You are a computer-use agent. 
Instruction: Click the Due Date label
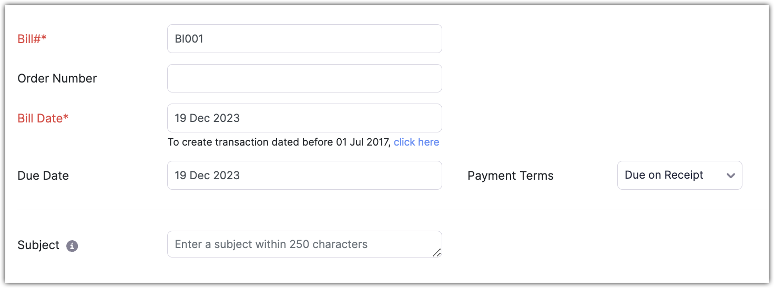click(43, 176)
